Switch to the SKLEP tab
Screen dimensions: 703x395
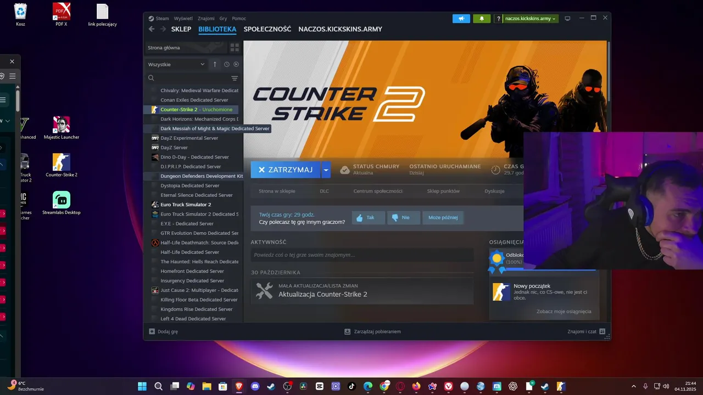coord(181,29)
